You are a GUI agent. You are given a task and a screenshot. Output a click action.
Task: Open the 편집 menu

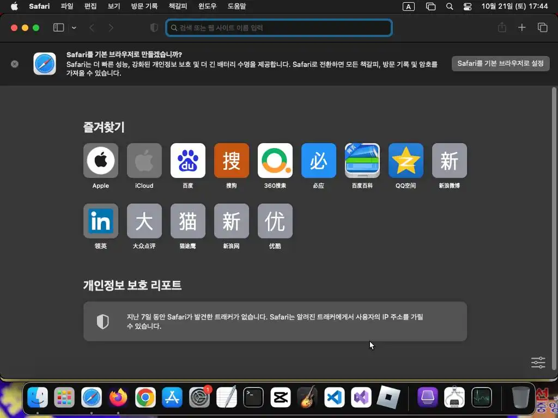90,6
